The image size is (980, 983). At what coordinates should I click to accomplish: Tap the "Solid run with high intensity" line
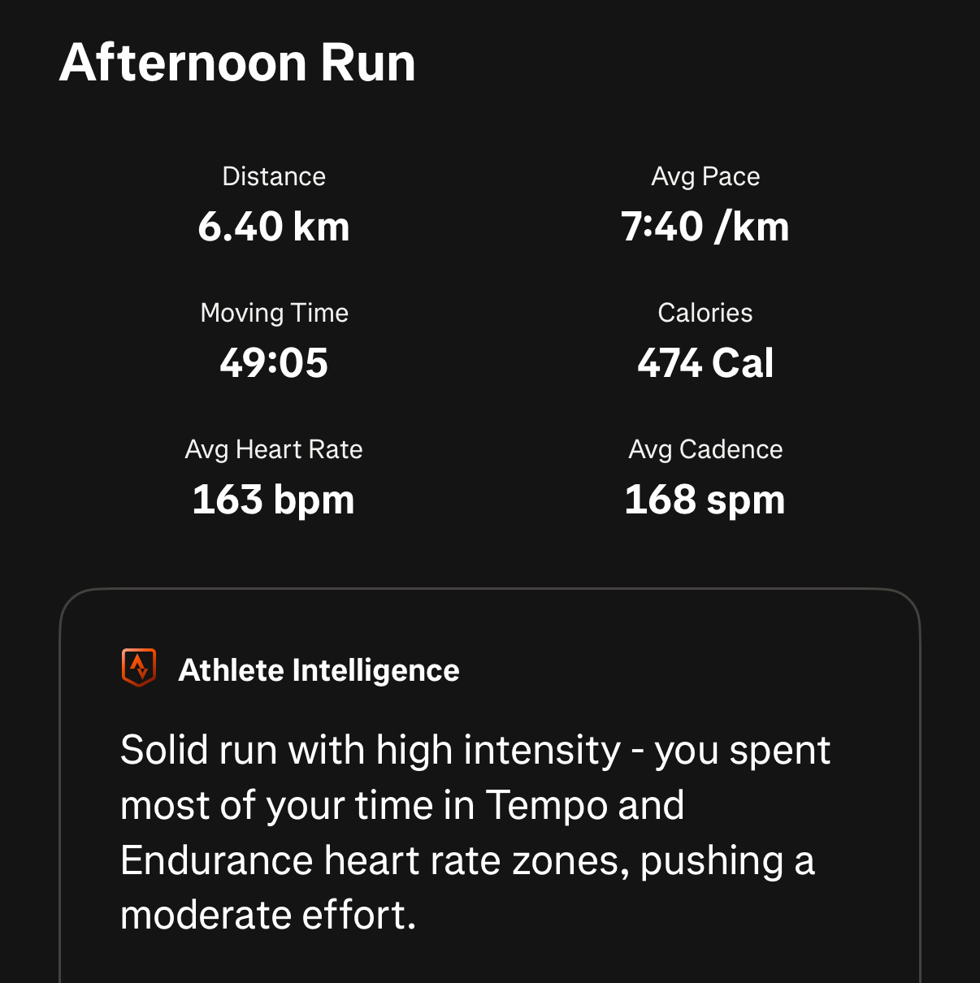coord(371,750)
